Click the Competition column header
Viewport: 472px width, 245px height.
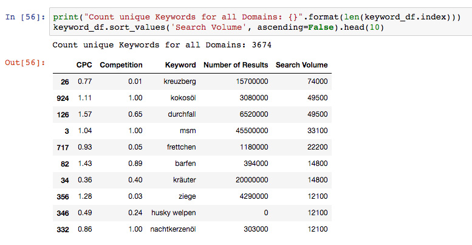tap(121, 65)
